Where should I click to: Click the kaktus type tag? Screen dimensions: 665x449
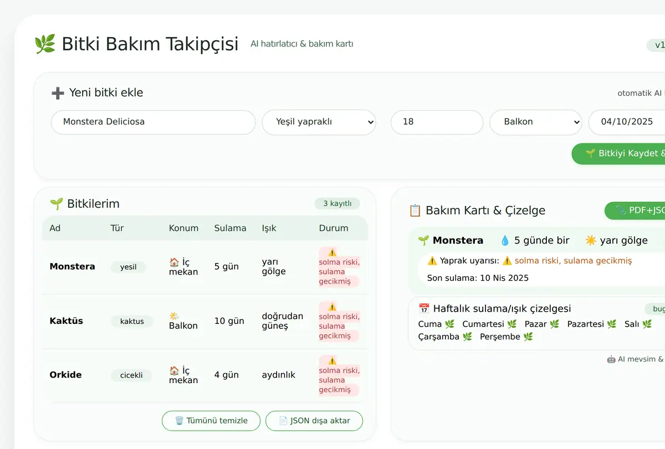pyautogui.click(x=132, y=321)
